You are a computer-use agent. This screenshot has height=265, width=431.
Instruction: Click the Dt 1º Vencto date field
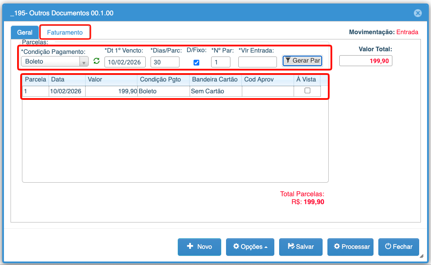[x=125, y=62]
